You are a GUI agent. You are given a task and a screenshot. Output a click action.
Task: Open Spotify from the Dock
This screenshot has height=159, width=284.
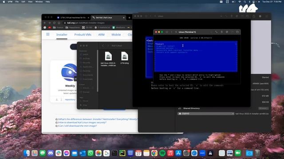(x=162, y=153)
